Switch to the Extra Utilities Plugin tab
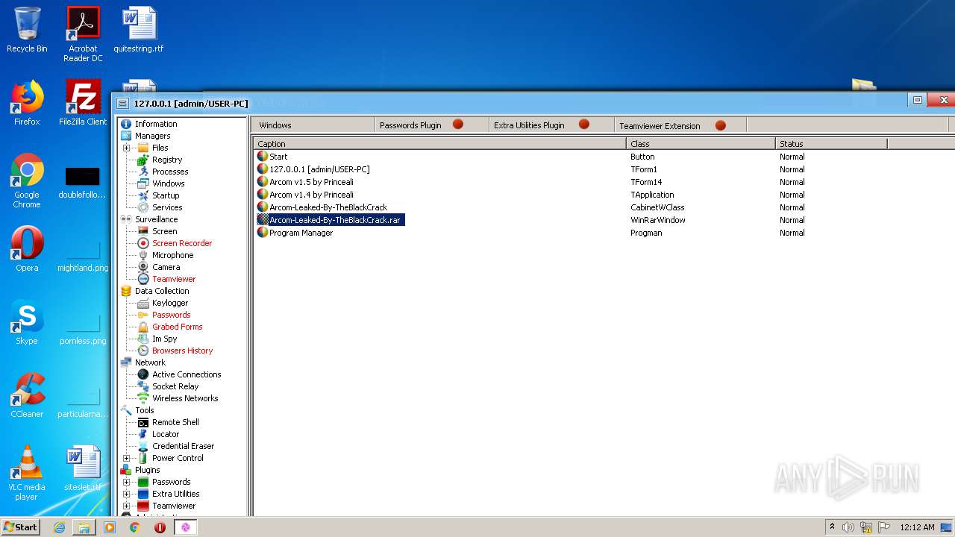Image resolution: width=955 pixels, height=537 pixels. point(551,125)
